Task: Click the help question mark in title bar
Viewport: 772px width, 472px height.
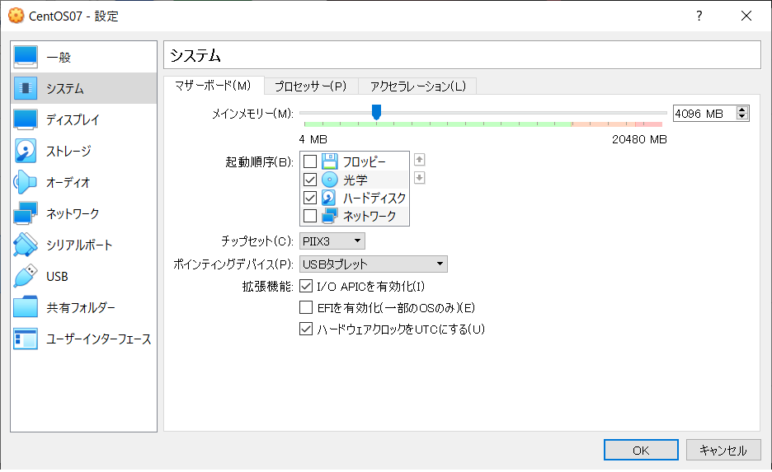Action: tap(699, 16)
